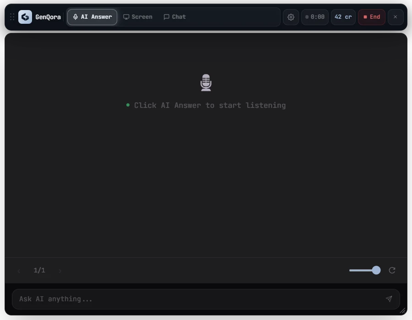Image resolution: width=412 pixels, height=320 pixels.
Task: Click the GenQora logo icon
Action: tap(25, 17)
